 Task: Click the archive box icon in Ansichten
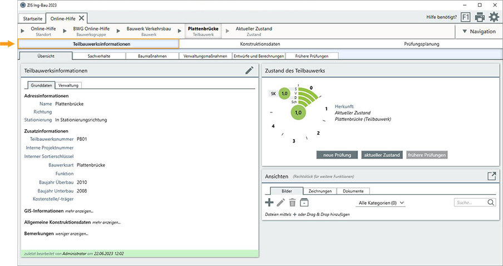coord(304,203)
